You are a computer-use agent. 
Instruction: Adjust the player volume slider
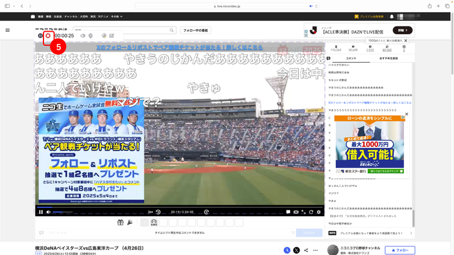tap(62, 212)
